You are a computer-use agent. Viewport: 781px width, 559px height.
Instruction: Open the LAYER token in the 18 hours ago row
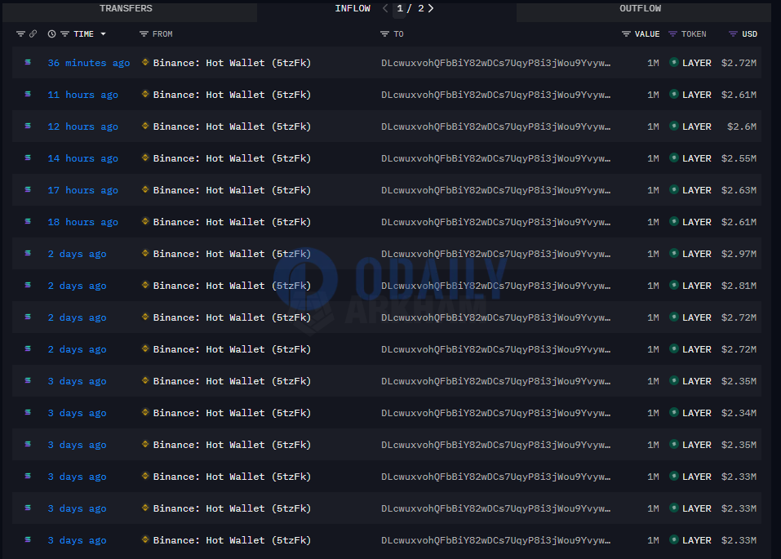697,222
